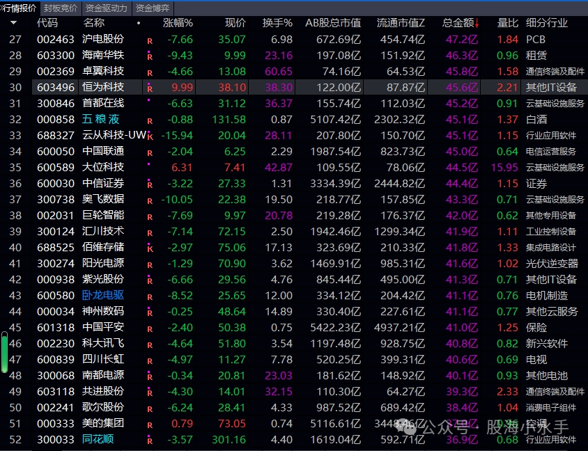Click the K marker for 云从科技-UW
The height and width of the screenshot is (451, 588).
tap(150, 136)
